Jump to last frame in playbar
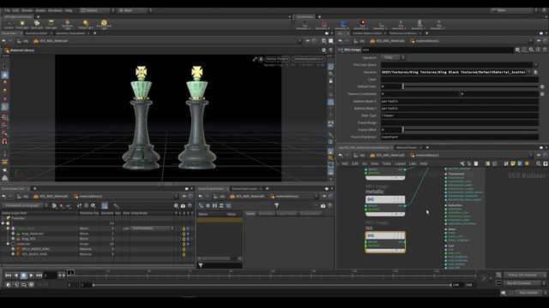 point(39,275)
